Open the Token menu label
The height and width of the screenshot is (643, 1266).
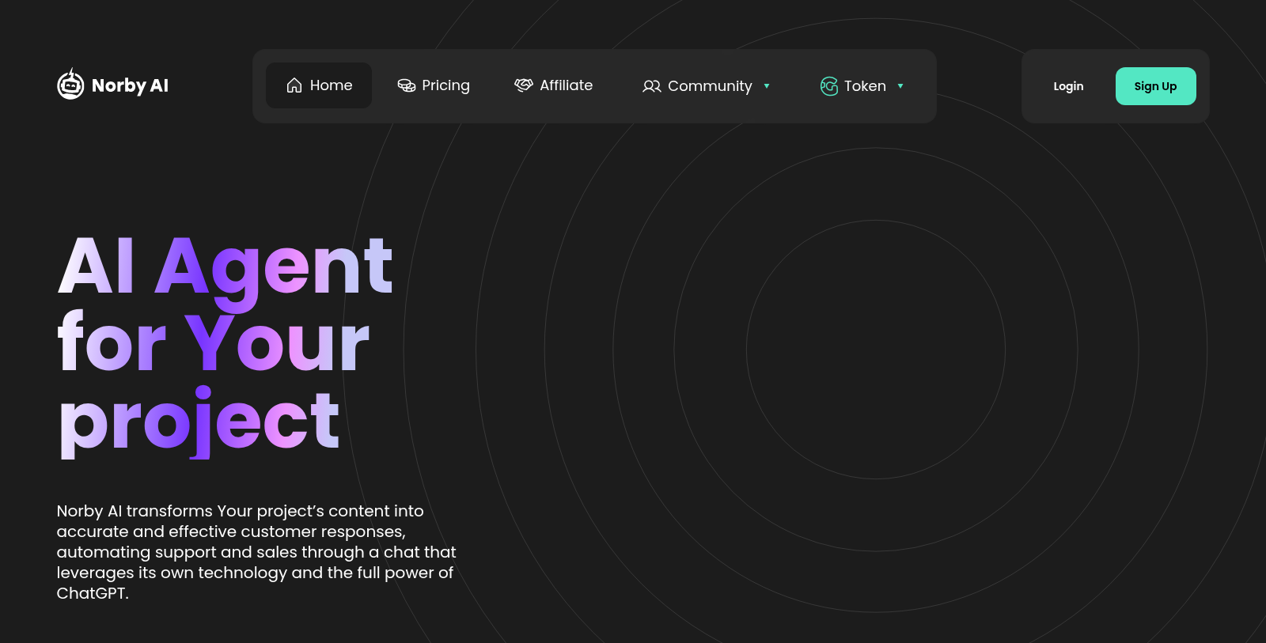865,86
